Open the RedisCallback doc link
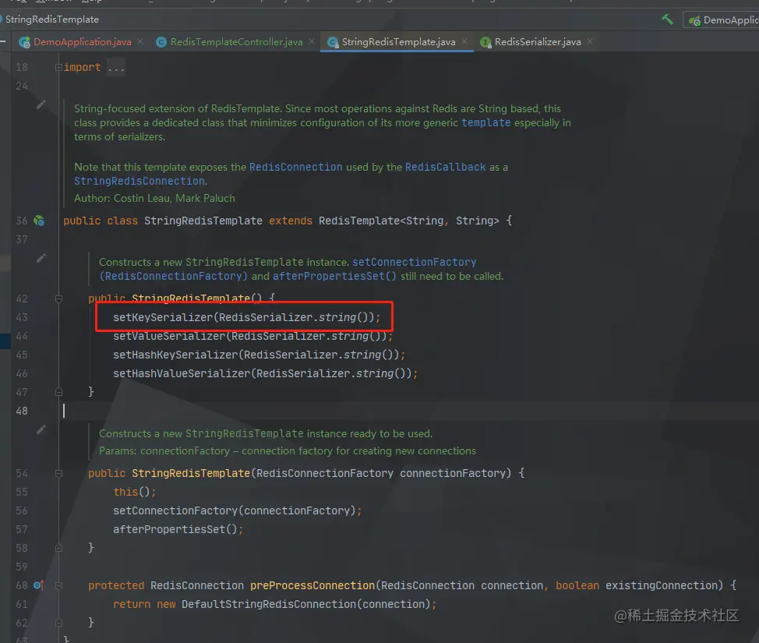759x643 pixels. (x=445, y=167)
